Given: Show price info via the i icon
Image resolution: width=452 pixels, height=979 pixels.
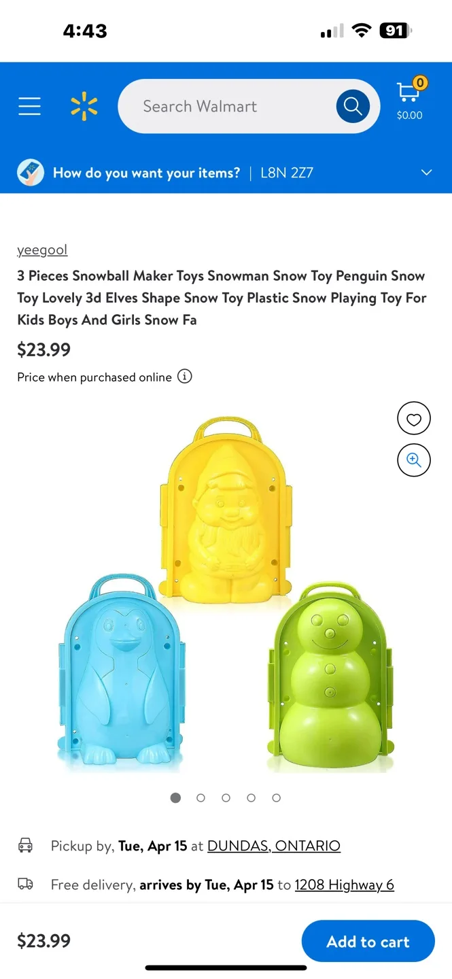Looking at the screenshot, I should point(185,376).
